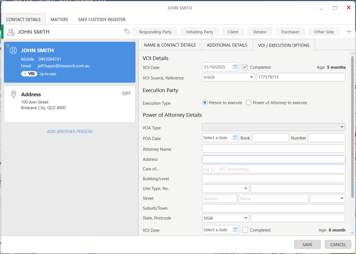Uncheck the Completed checkbox for 31/10/2025 VOI

click(245, 67)
